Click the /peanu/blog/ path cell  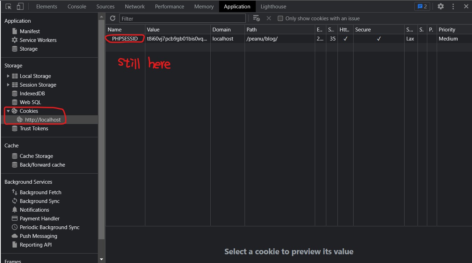pyautogui.click(x=280, y=38)
